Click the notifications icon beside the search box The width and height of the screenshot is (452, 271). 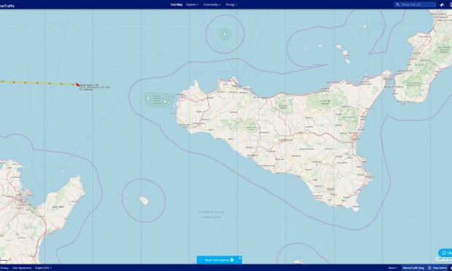(x=442, y=4)
